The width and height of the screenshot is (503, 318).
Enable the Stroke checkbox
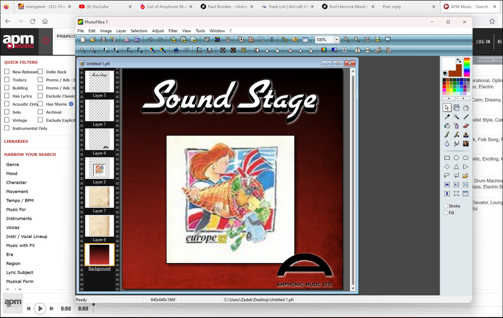point(446,206)
